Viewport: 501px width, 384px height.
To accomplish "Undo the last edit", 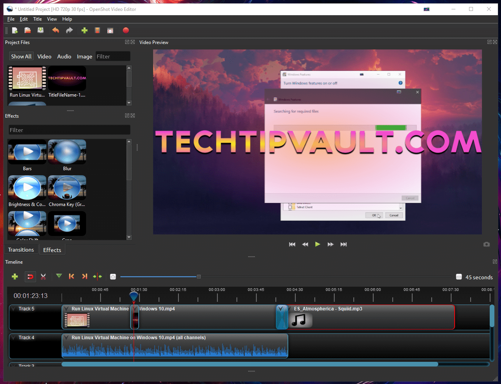I will [x=55, y=30].
